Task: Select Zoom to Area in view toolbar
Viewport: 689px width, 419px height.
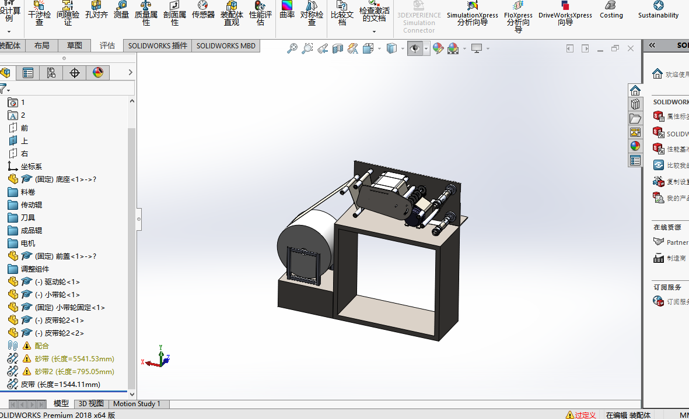Action: point(307,48)
